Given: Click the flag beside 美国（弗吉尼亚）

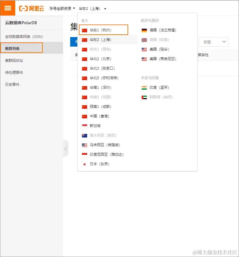Looking at the screenshot, I should [144, 59].
